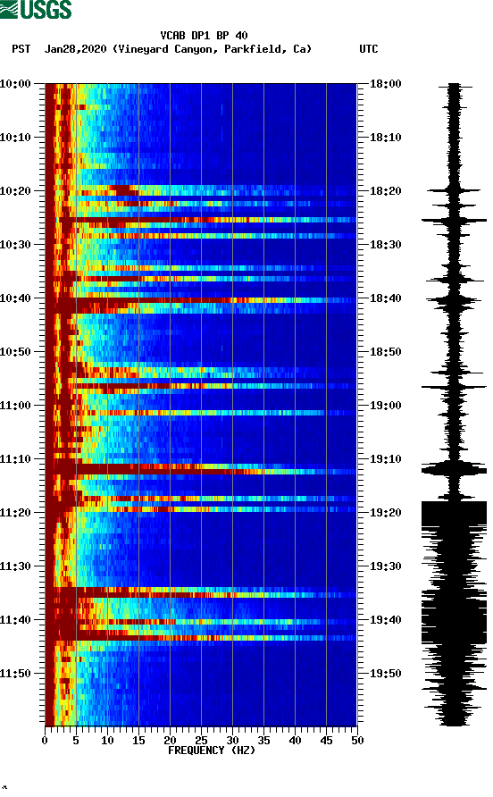Click the 40 Hz frequency axis label
This screenshot has height=797, width=493.
pyautogui.click(x=295, y=740)
